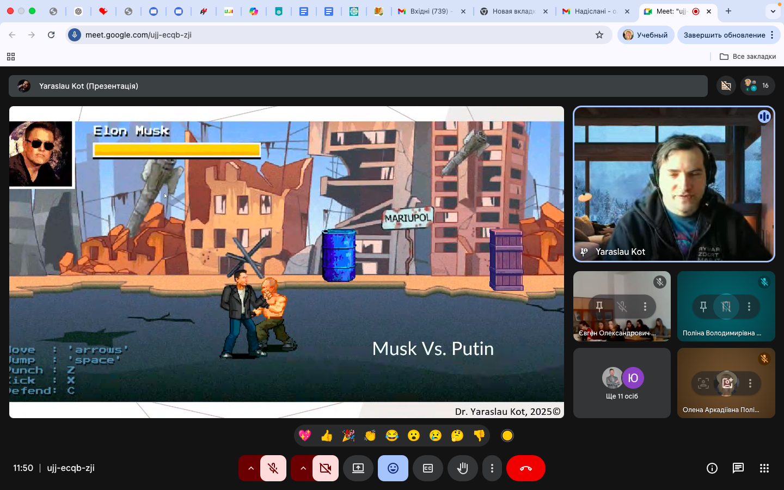The image size is (784, 490).
Task: Click the Завершить обновление button
Action: [724, 35]
